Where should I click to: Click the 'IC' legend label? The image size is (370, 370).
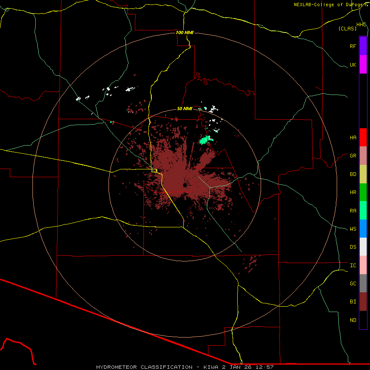(353, 266)
